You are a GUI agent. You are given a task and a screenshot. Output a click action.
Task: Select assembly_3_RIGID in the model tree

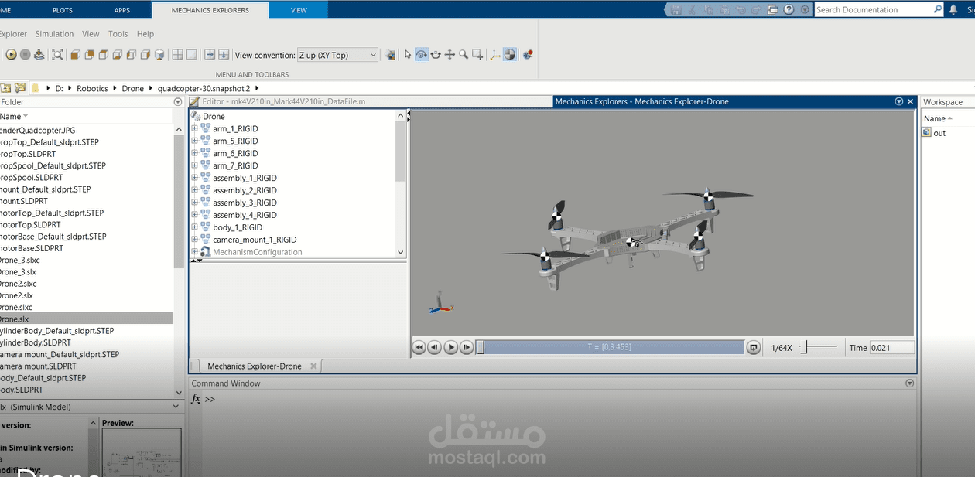click(x=245, y=203)
